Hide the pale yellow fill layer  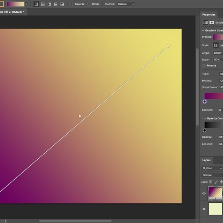coord(204,209)
